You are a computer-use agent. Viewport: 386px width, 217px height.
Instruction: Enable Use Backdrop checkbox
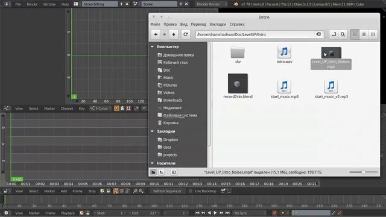(191, 191)
